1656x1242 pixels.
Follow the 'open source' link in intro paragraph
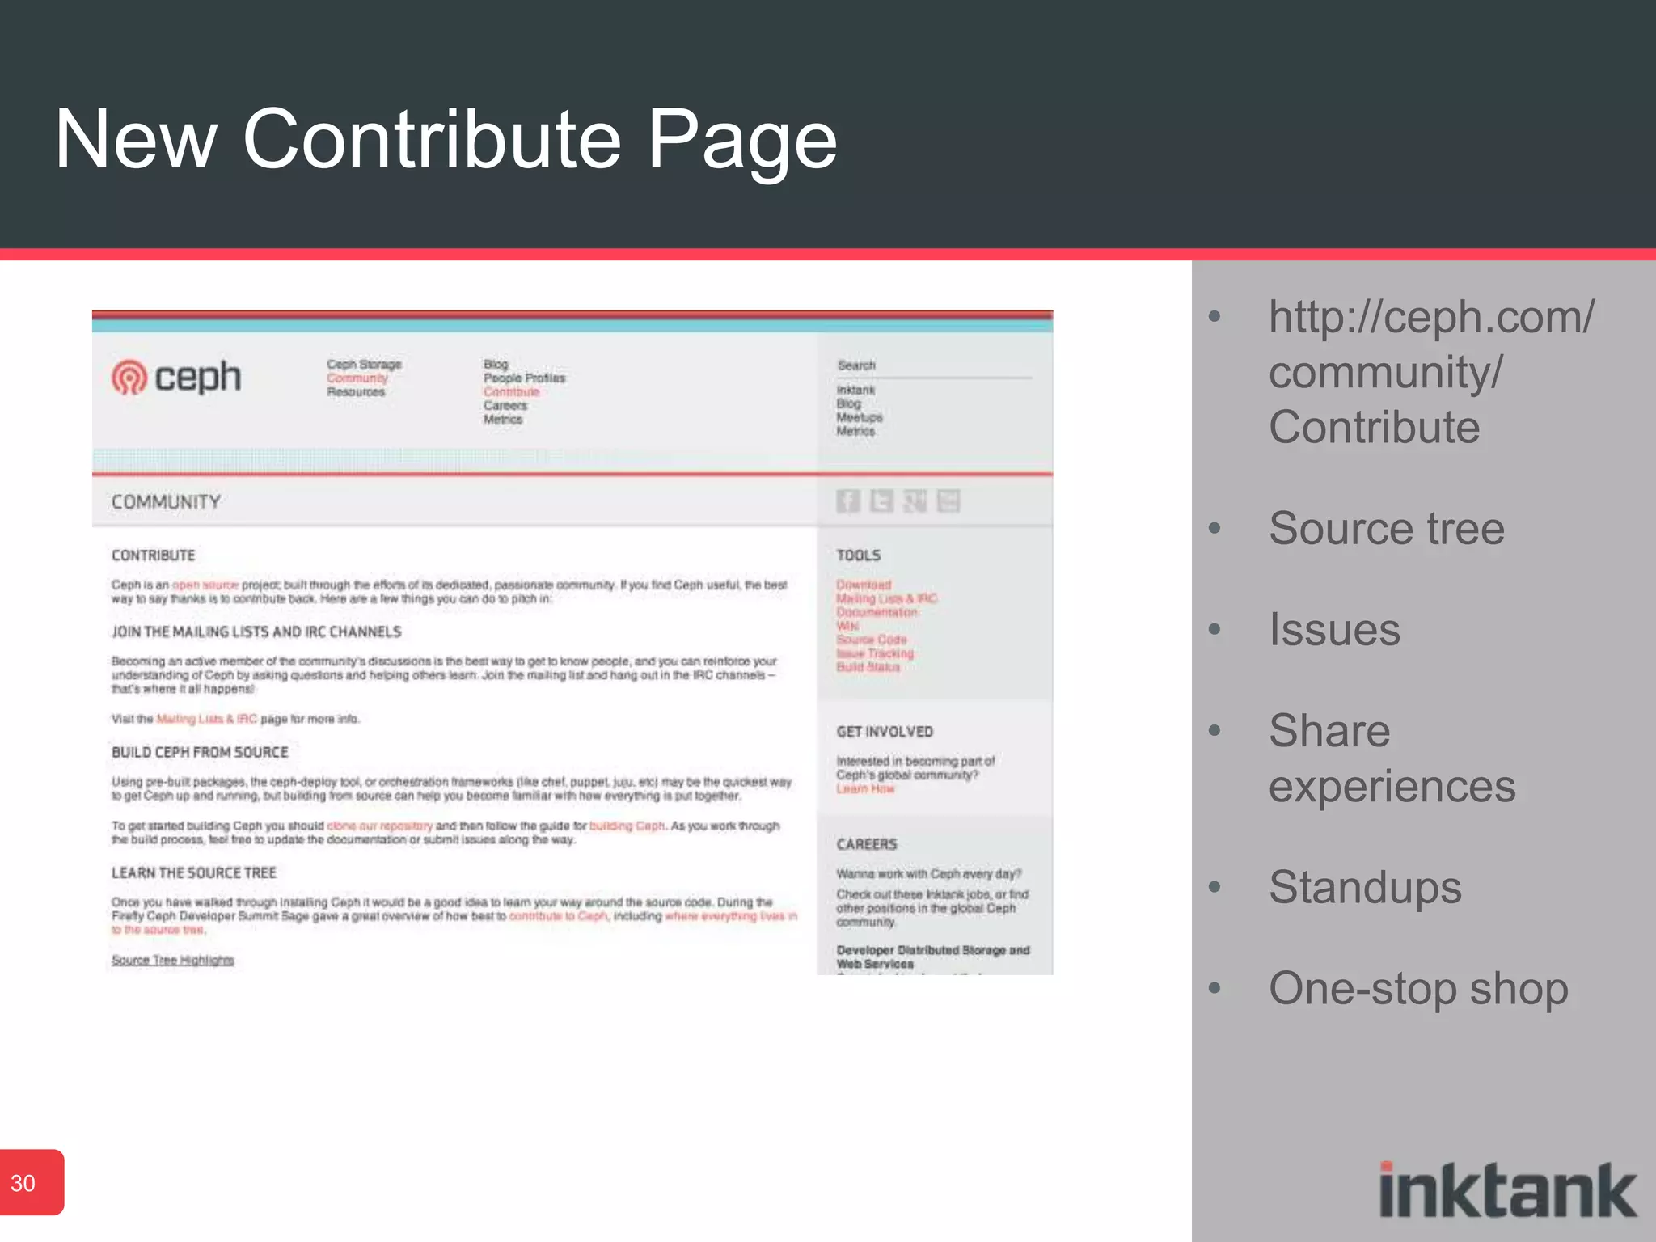point(205,585)
